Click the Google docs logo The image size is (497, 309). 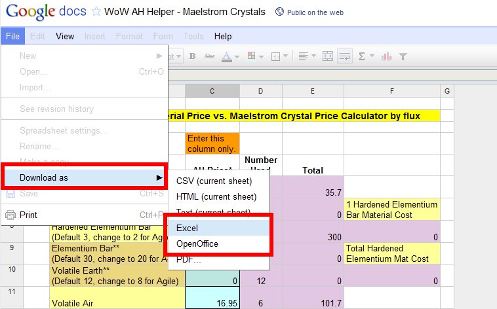(x=46, y=12)
